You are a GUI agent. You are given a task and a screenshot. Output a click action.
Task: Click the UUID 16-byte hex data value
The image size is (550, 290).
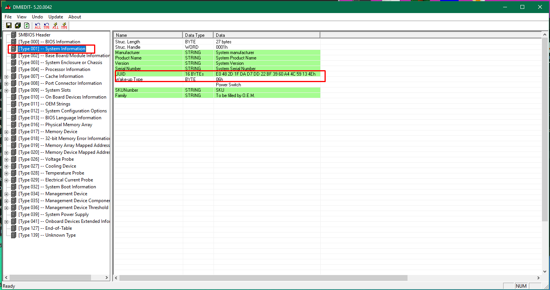coord(266,74)
